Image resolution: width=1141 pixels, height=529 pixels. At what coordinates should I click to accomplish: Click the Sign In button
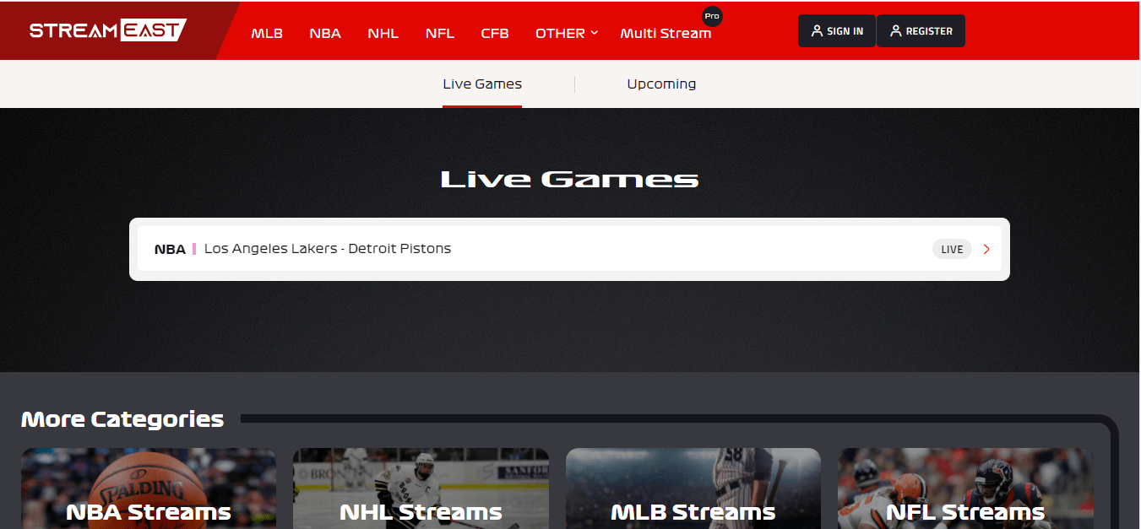[x=837, y=31]
